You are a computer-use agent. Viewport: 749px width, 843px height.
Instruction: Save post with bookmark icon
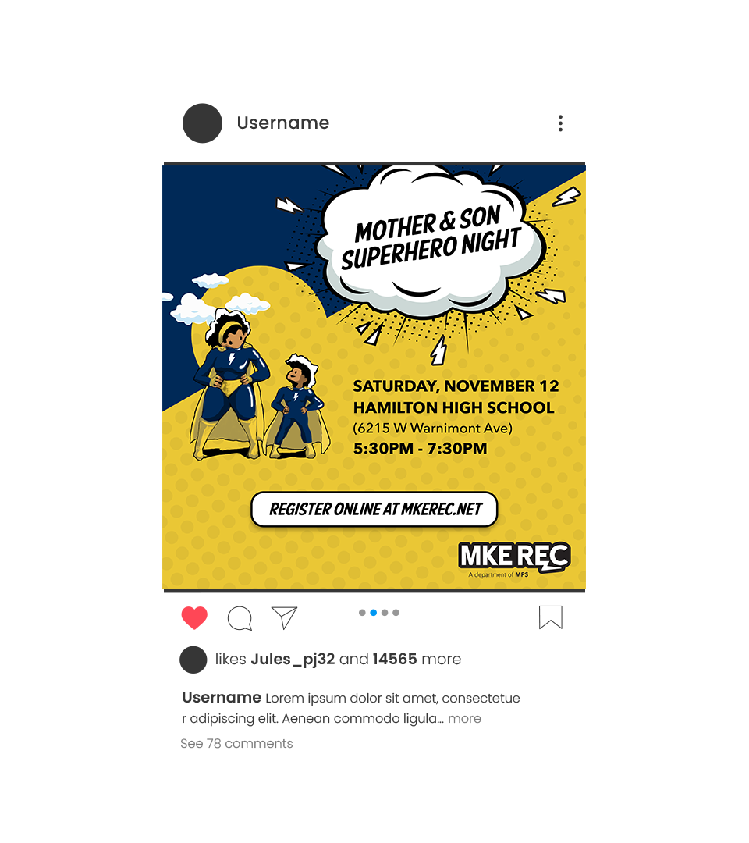click(x=551, y=617)
